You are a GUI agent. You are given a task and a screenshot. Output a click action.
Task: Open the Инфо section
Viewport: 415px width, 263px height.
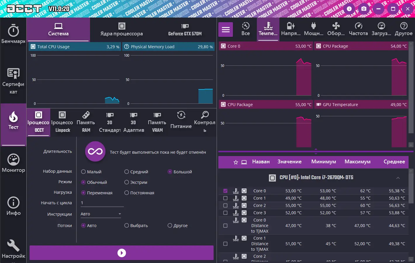tap(13, 206)
